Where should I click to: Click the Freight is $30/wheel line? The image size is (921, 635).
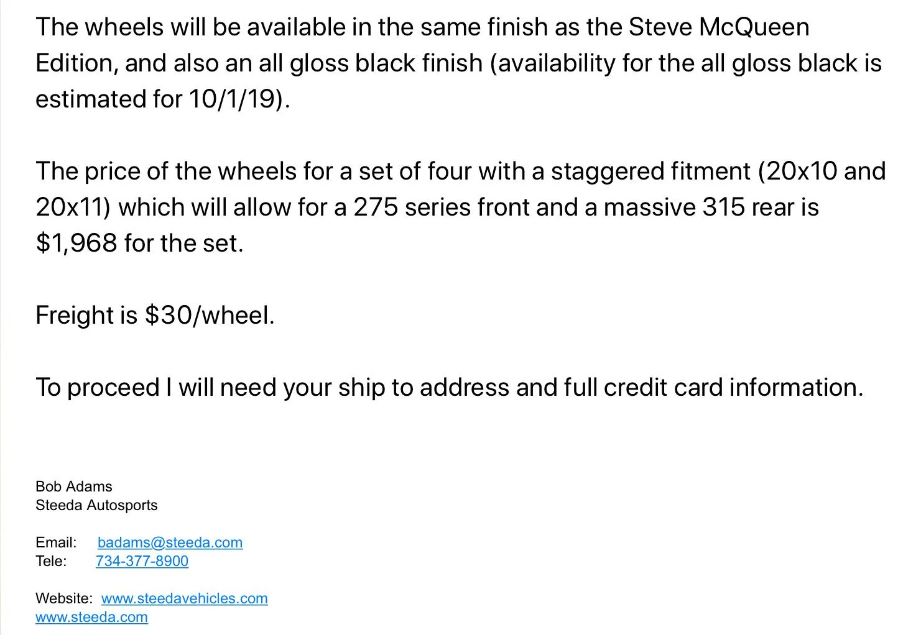(x=155, y=315)
